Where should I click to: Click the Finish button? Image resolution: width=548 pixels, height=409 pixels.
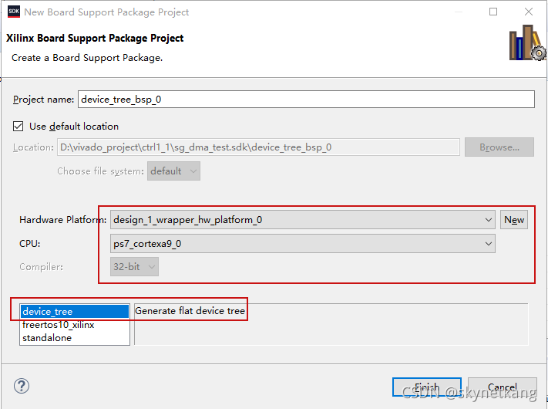point(427,387)
